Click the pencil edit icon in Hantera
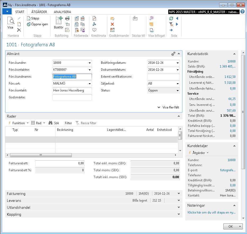247x234 pixels. tap(19, 18)
